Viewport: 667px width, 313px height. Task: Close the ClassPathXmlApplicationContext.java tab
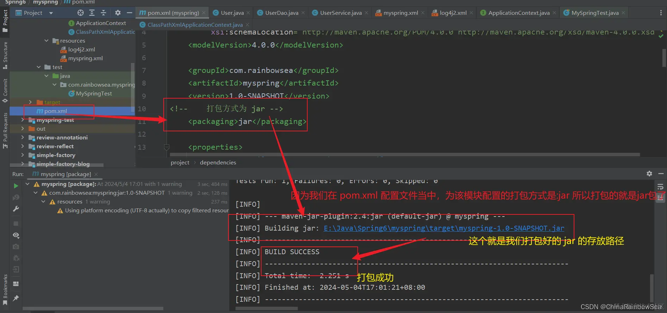pos(247,25)
